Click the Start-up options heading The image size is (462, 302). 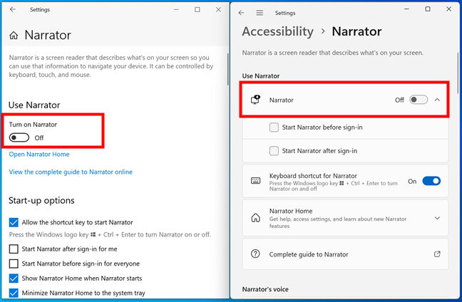(x=41, y=200)
